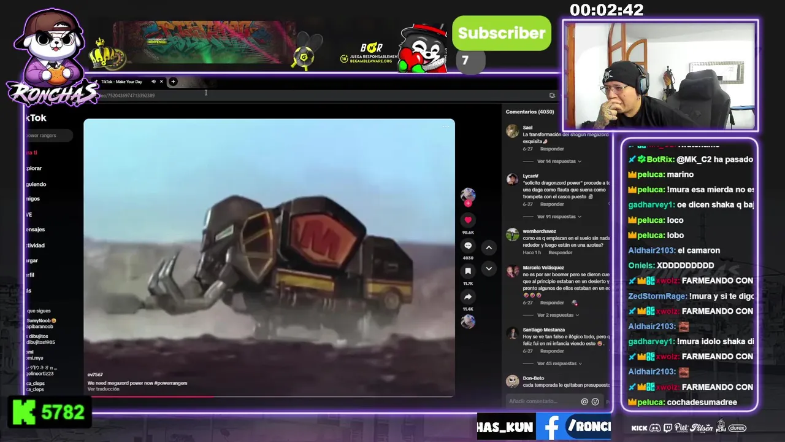The width and height of the screenshot is (785, 442).
Task: Open ca_cleps in followed accounts list
Action: point(35,387)
